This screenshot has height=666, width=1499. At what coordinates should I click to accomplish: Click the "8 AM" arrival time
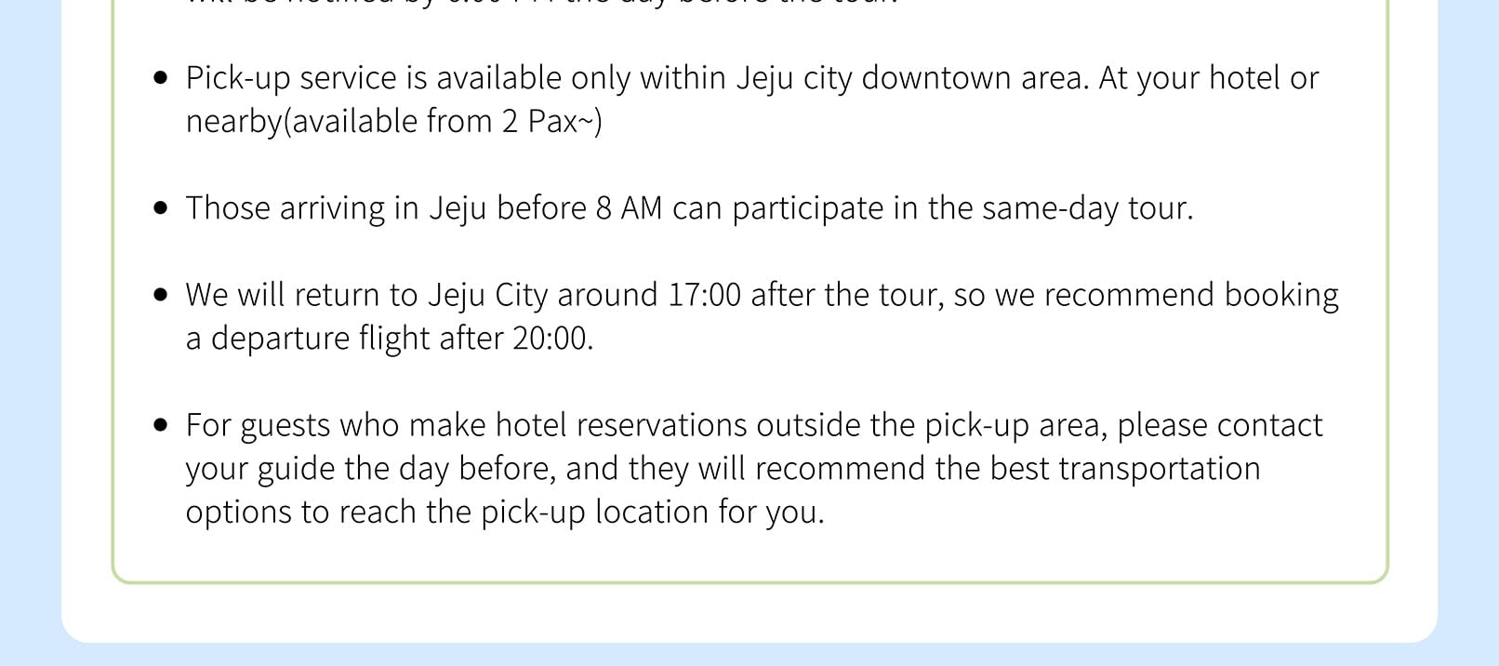(629, 208)
